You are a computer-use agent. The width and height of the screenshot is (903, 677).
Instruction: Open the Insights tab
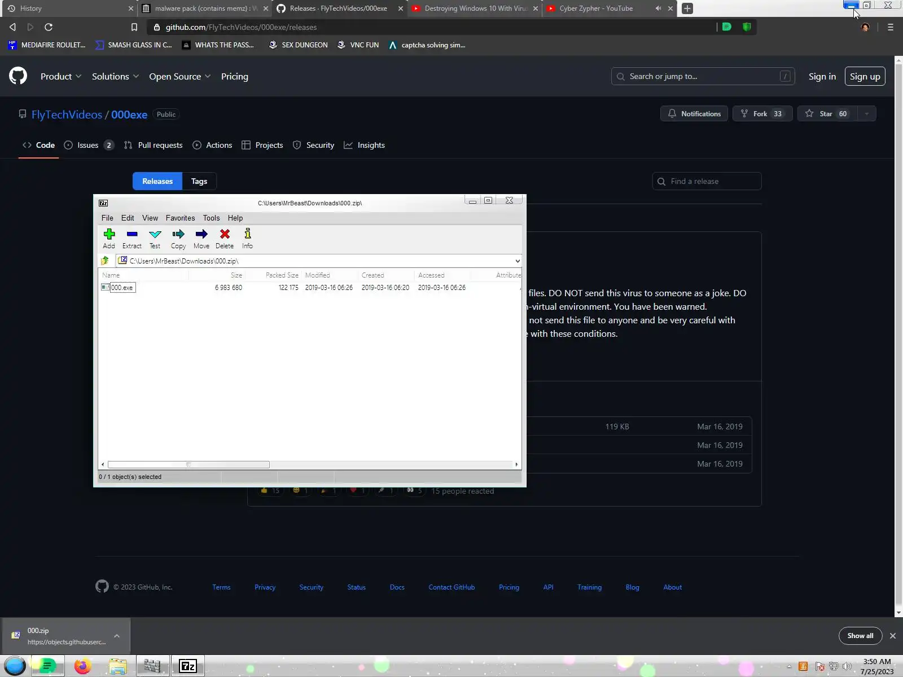point(365,145)
